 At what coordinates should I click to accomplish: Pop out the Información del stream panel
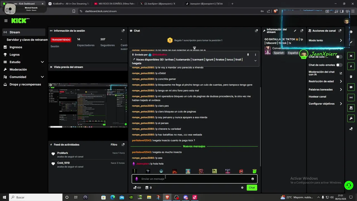point(301,31)
